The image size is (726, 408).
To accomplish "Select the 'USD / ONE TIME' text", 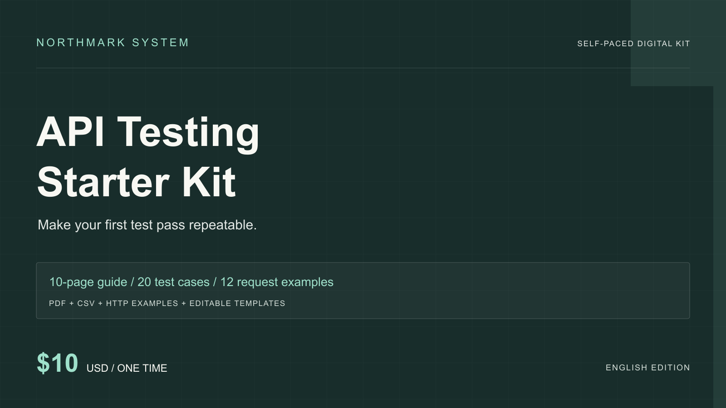I will [x=127, y=368].
